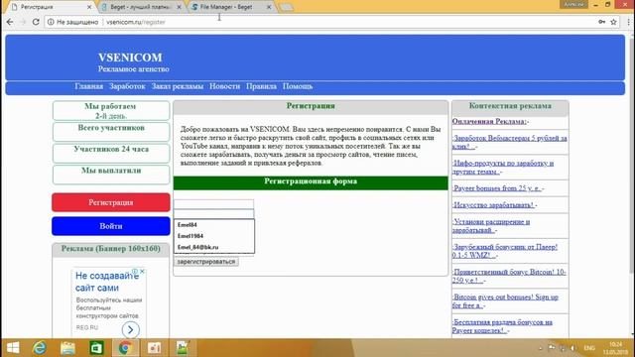Open Заработок Вебмастерам 5 рублей link
The width and height of the screenshot is (635, 357).
(509, 142)
